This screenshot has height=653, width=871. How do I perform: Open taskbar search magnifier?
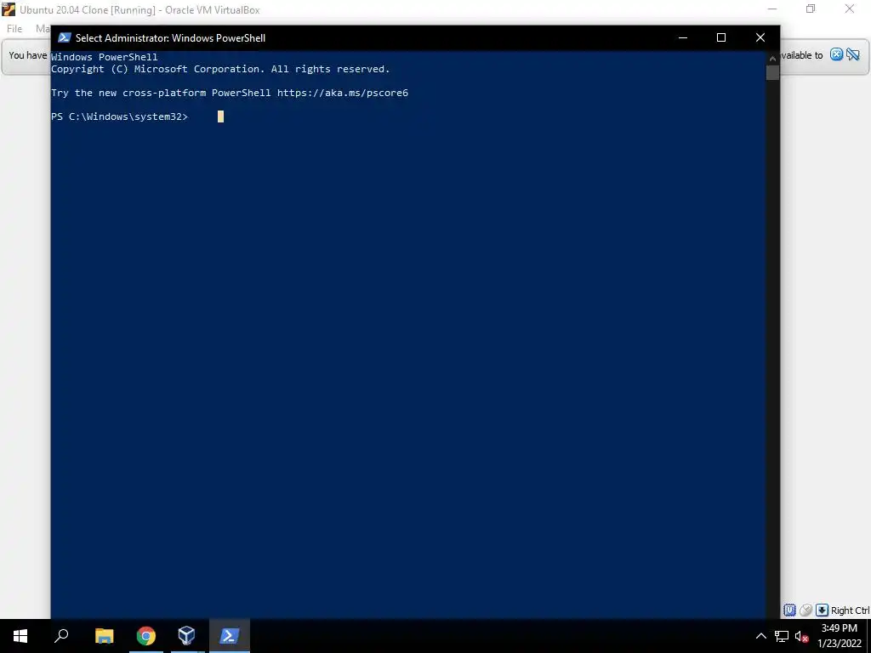[x=61, y=636]
